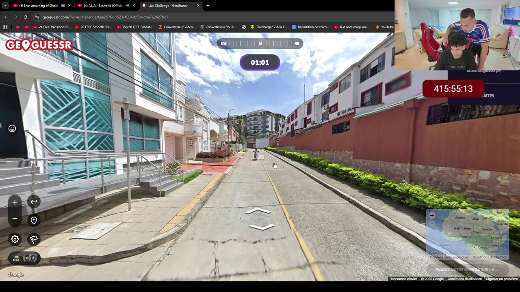Zoom out with the Street View minus button
Viewport: 520px width, 292px height.
coord(15,219)
